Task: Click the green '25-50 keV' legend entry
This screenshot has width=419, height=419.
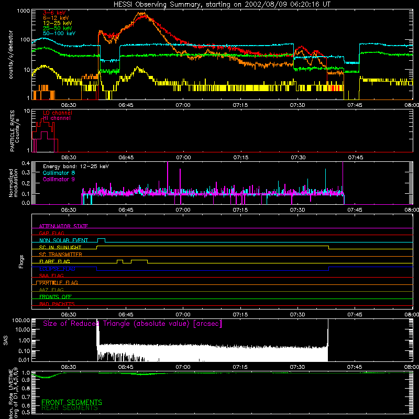Action: 58,28
